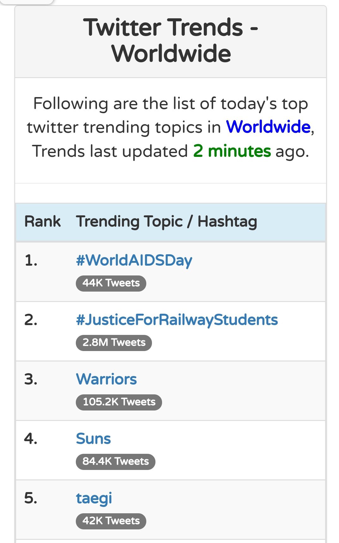The image size is (339, 543).
Task: Click the 84.4K Tweets badge under Suns
Action: coord(115,461)
